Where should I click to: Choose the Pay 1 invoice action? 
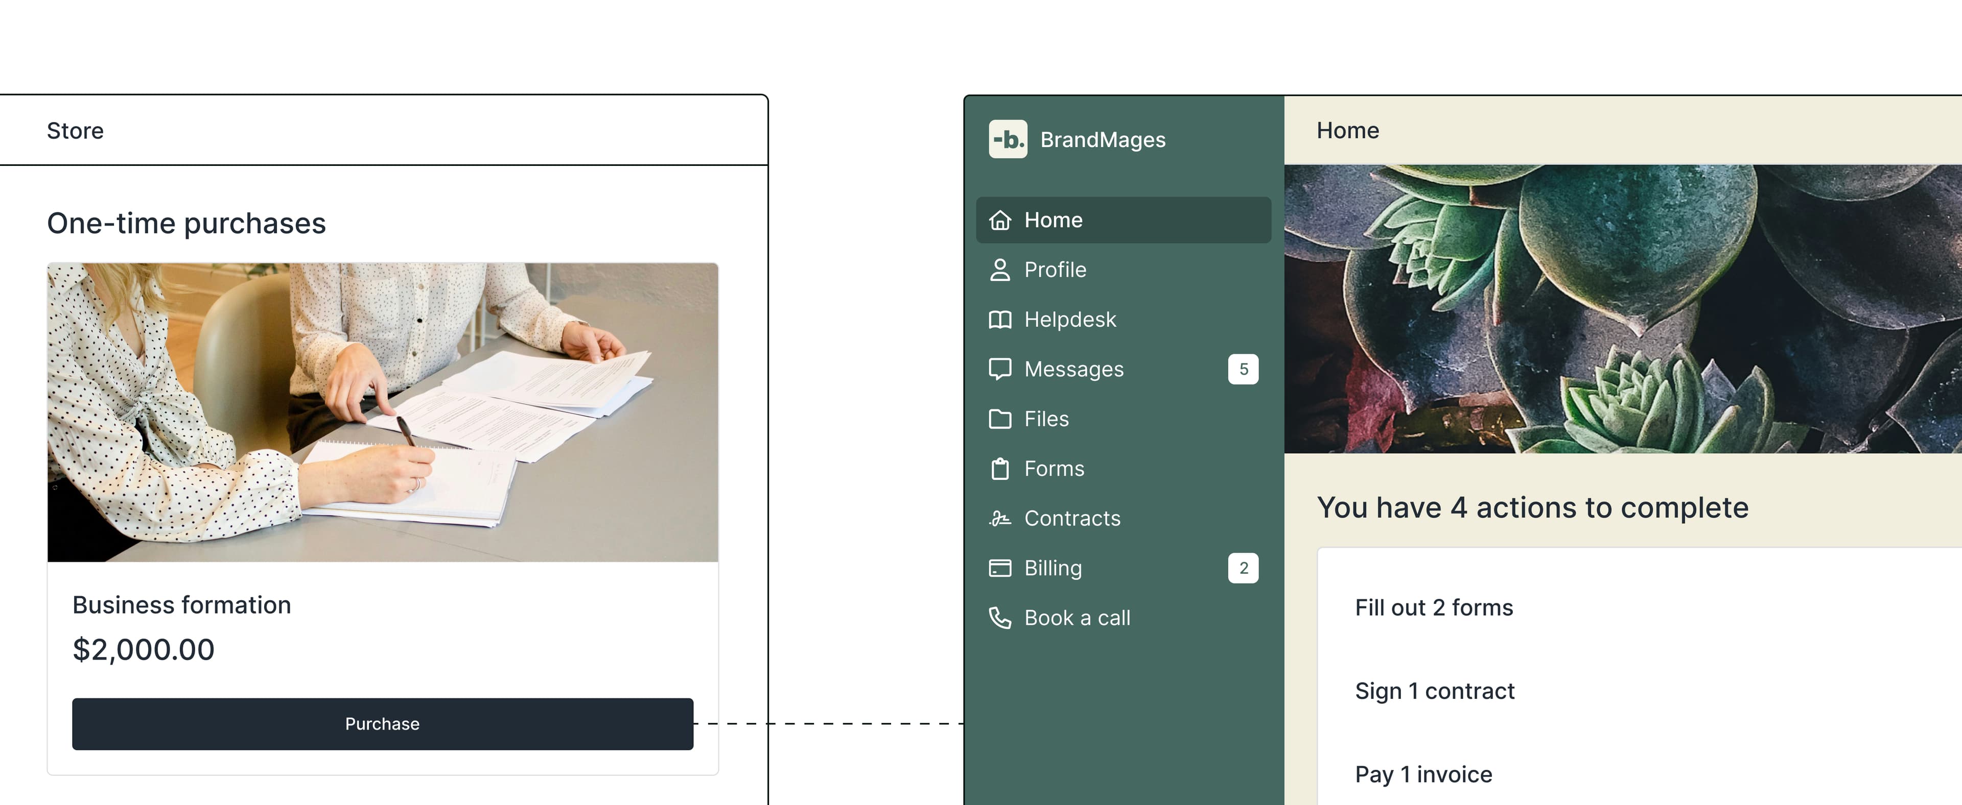(1423, 774)
